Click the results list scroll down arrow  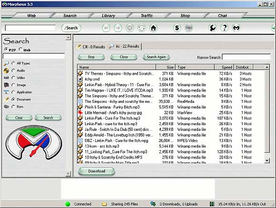(x=267, y=160)
